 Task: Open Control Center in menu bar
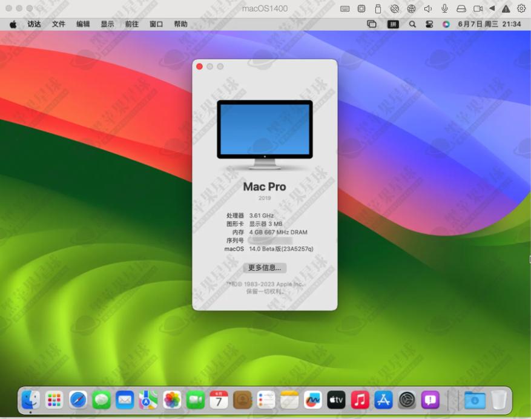[429, 24]
